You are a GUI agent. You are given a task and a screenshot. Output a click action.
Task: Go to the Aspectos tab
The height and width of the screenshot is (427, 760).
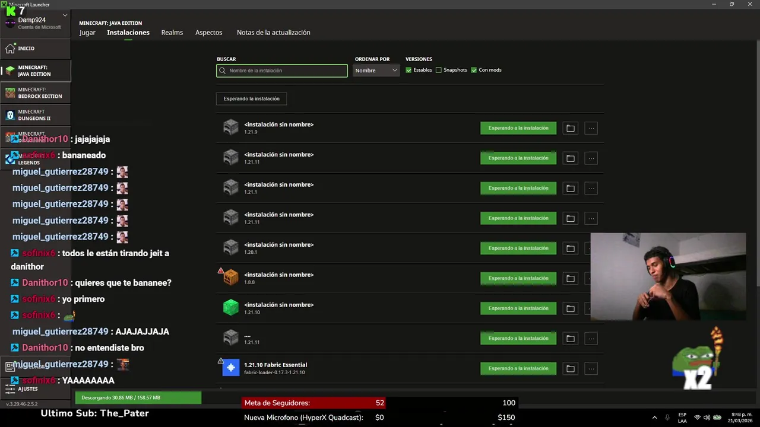[209, 33]
